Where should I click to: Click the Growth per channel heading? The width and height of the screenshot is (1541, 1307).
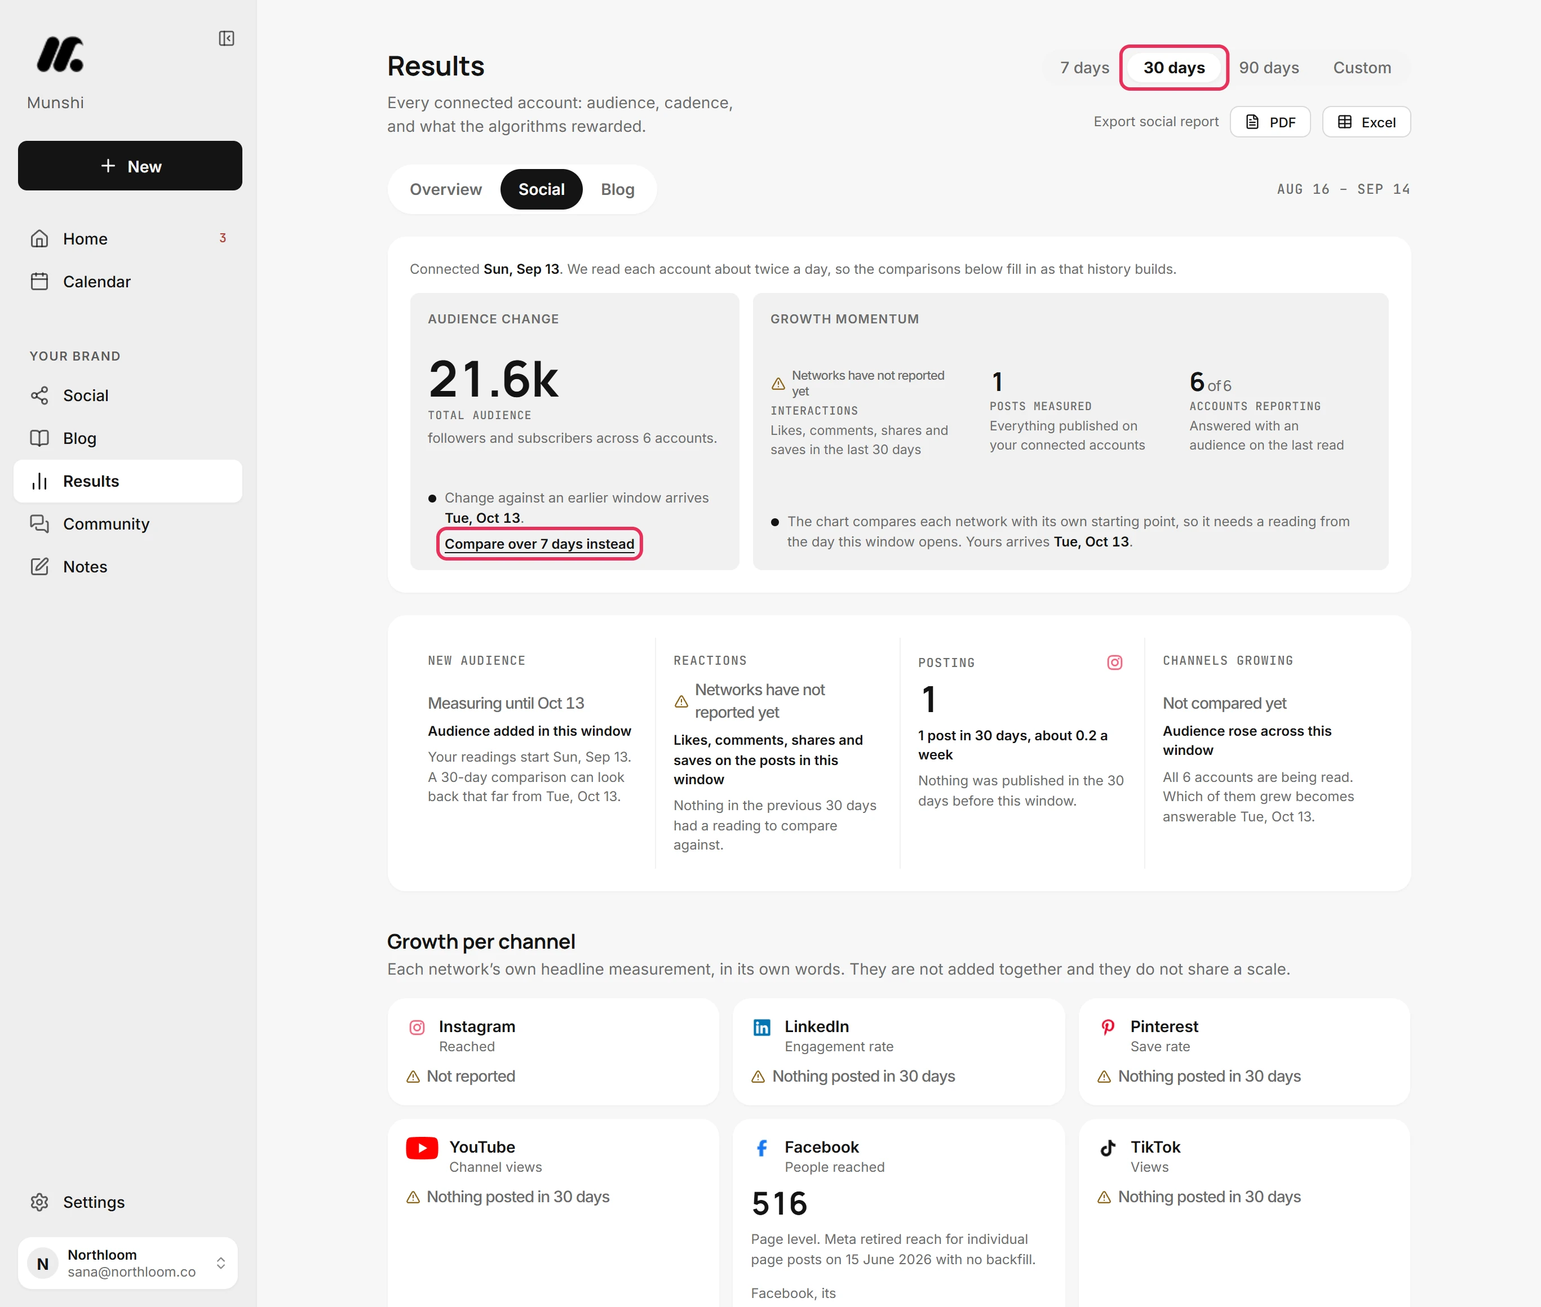481,942
